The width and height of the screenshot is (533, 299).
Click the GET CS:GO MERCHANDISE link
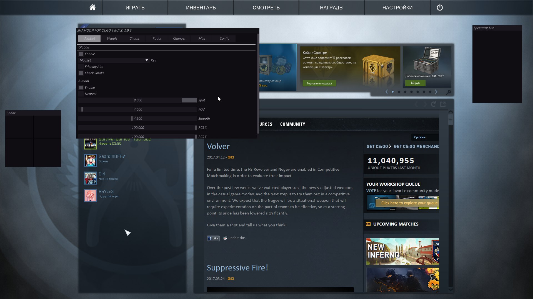click(416, 146)
